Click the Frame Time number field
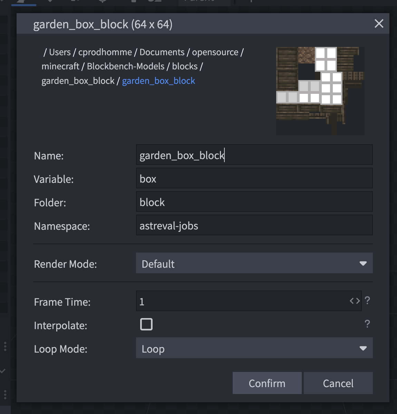The height and width of the screenshot is (414, 397). (242, 302)
